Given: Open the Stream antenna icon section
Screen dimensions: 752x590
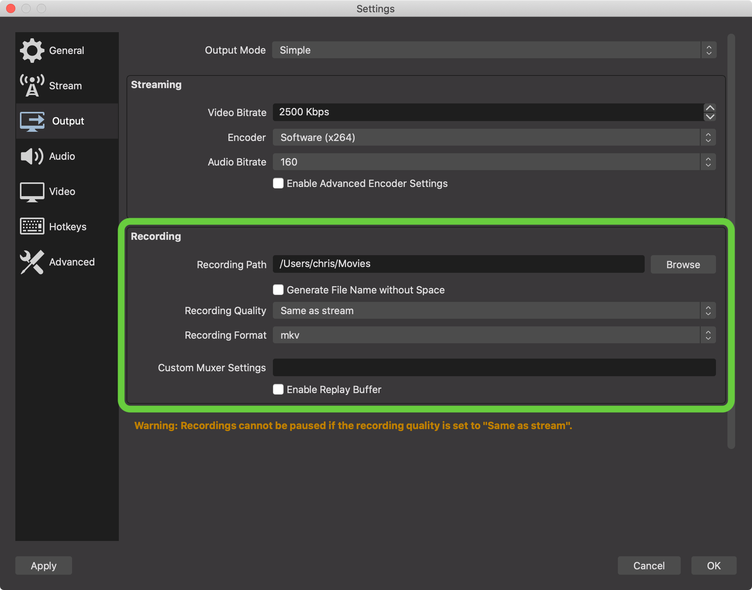Looking at the screenshot, I should 32,85.
